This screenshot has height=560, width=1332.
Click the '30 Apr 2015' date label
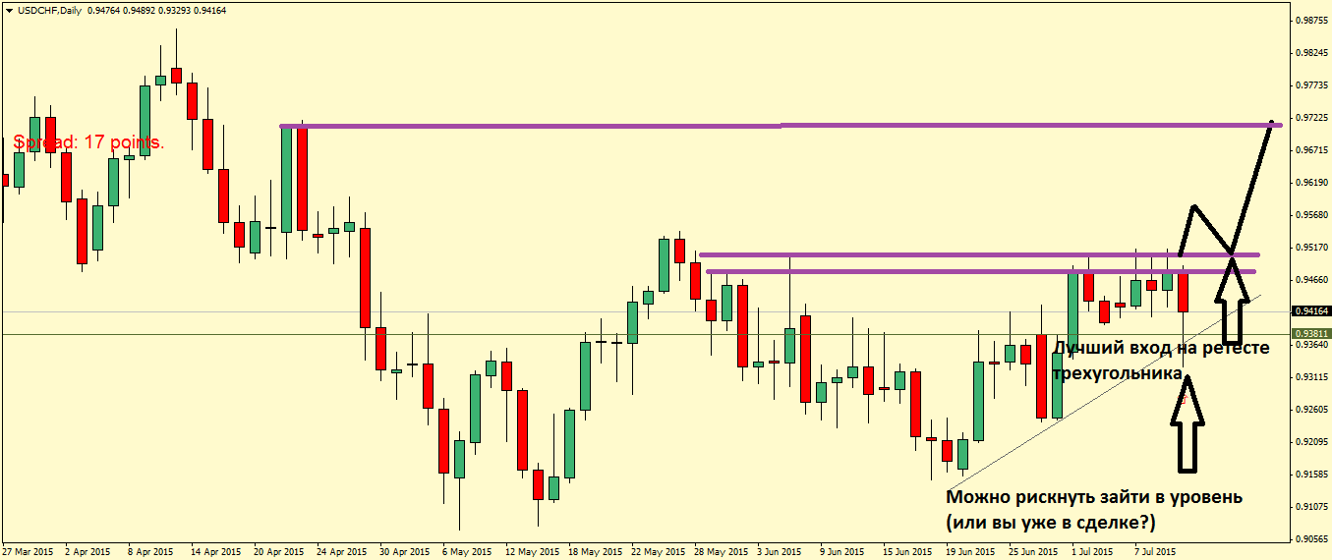tap(404, 552)
